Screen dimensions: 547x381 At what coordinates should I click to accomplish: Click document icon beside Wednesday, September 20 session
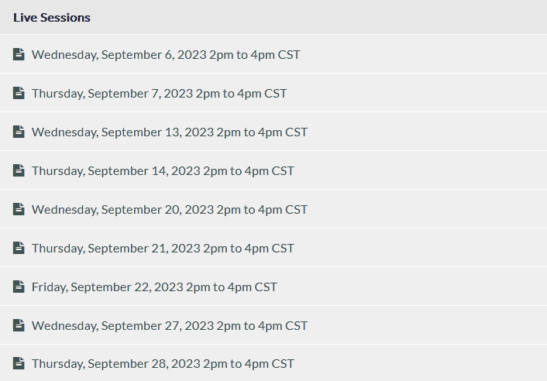(19, 209)
